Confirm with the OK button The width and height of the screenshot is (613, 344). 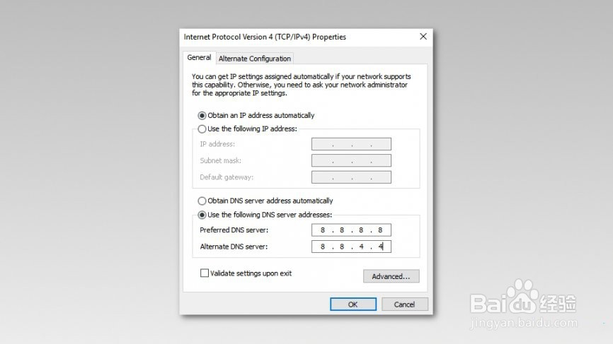(353, 304)
